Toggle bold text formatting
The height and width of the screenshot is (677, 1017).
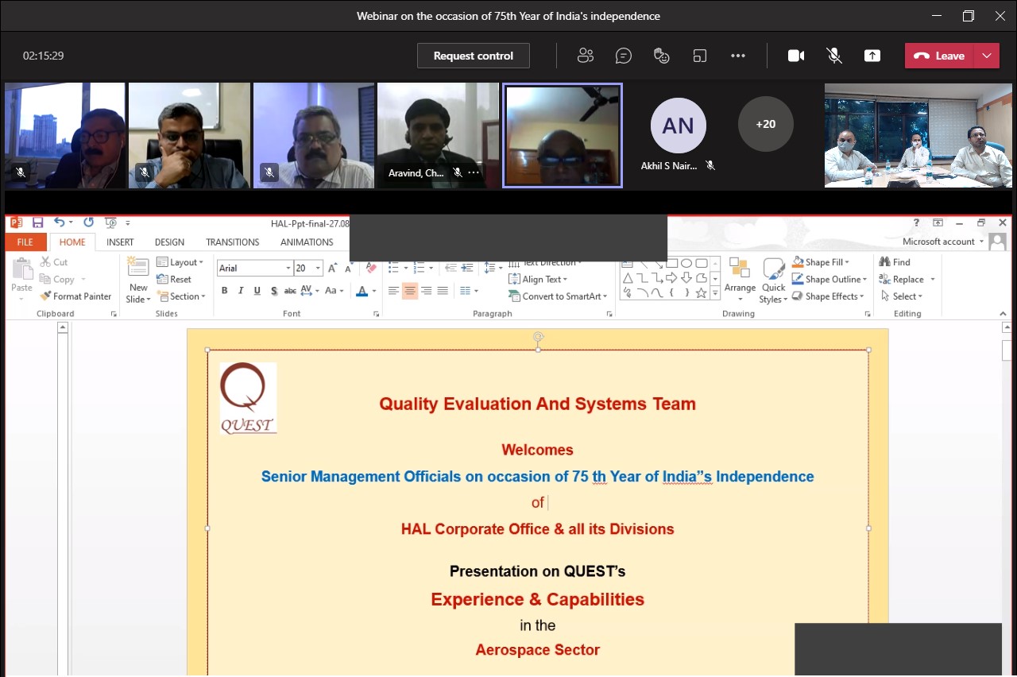tap(225, 291)
